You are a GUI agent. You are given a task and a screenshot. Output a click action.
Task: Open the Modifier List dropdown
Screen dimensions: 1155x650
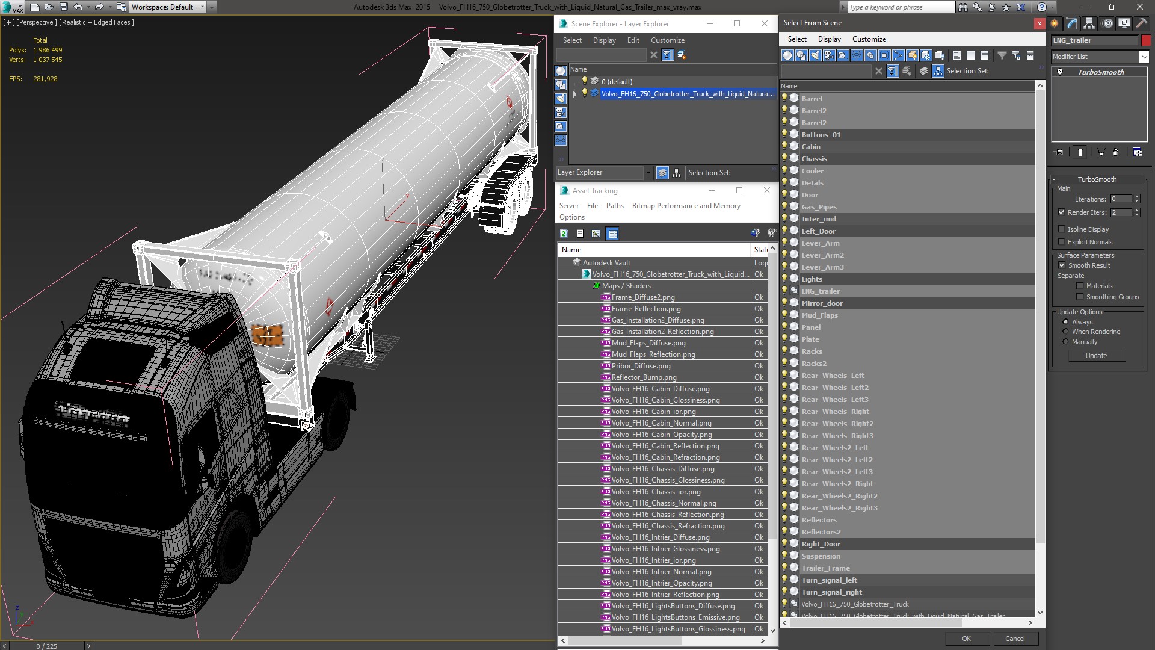1144,57
